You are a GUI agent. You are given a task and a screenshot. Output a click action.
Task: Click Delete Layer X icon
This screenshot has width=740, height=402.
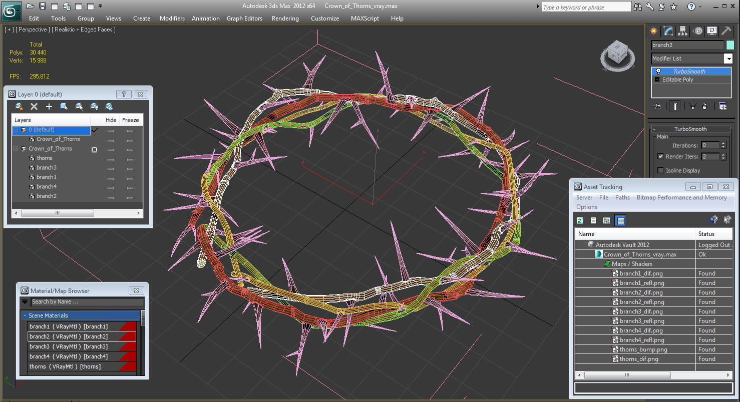tap(34, 106)
